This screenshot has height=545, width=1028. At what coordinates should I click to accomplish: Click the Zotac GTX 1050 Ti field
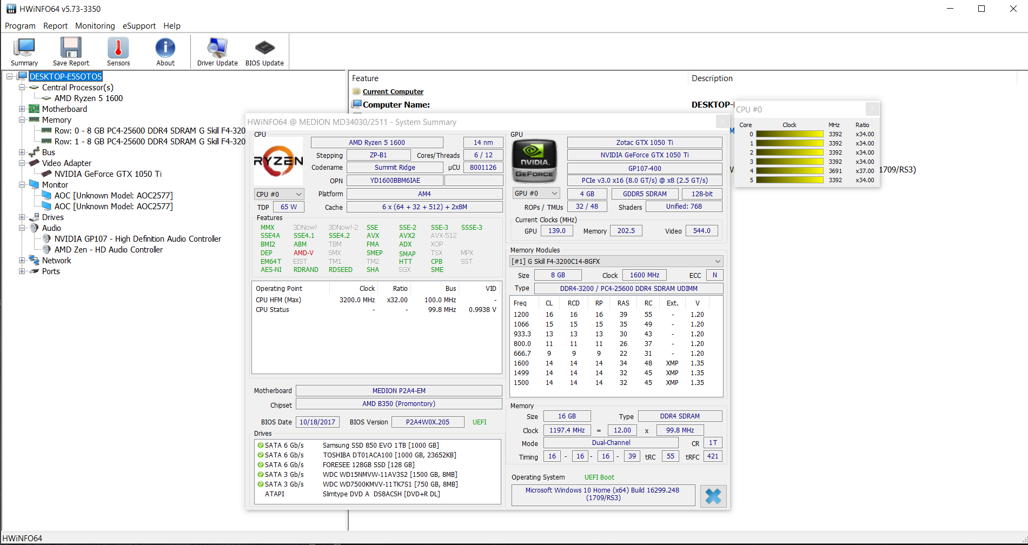pyautogui.click(x=645, y=142)
